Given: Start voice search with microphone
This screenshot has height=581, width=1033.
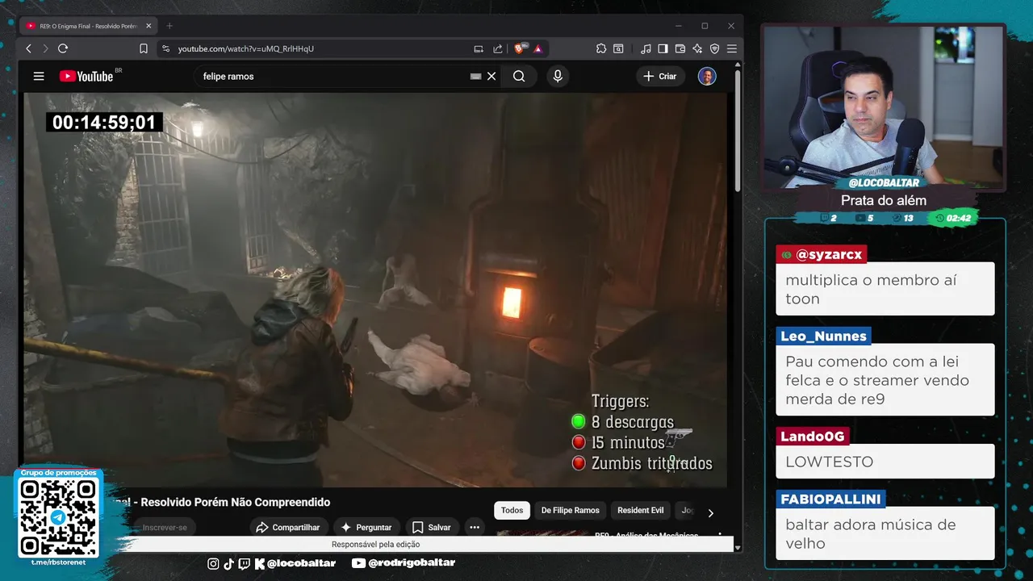Looking at the screenshot, I should click(x=557, y=76).
